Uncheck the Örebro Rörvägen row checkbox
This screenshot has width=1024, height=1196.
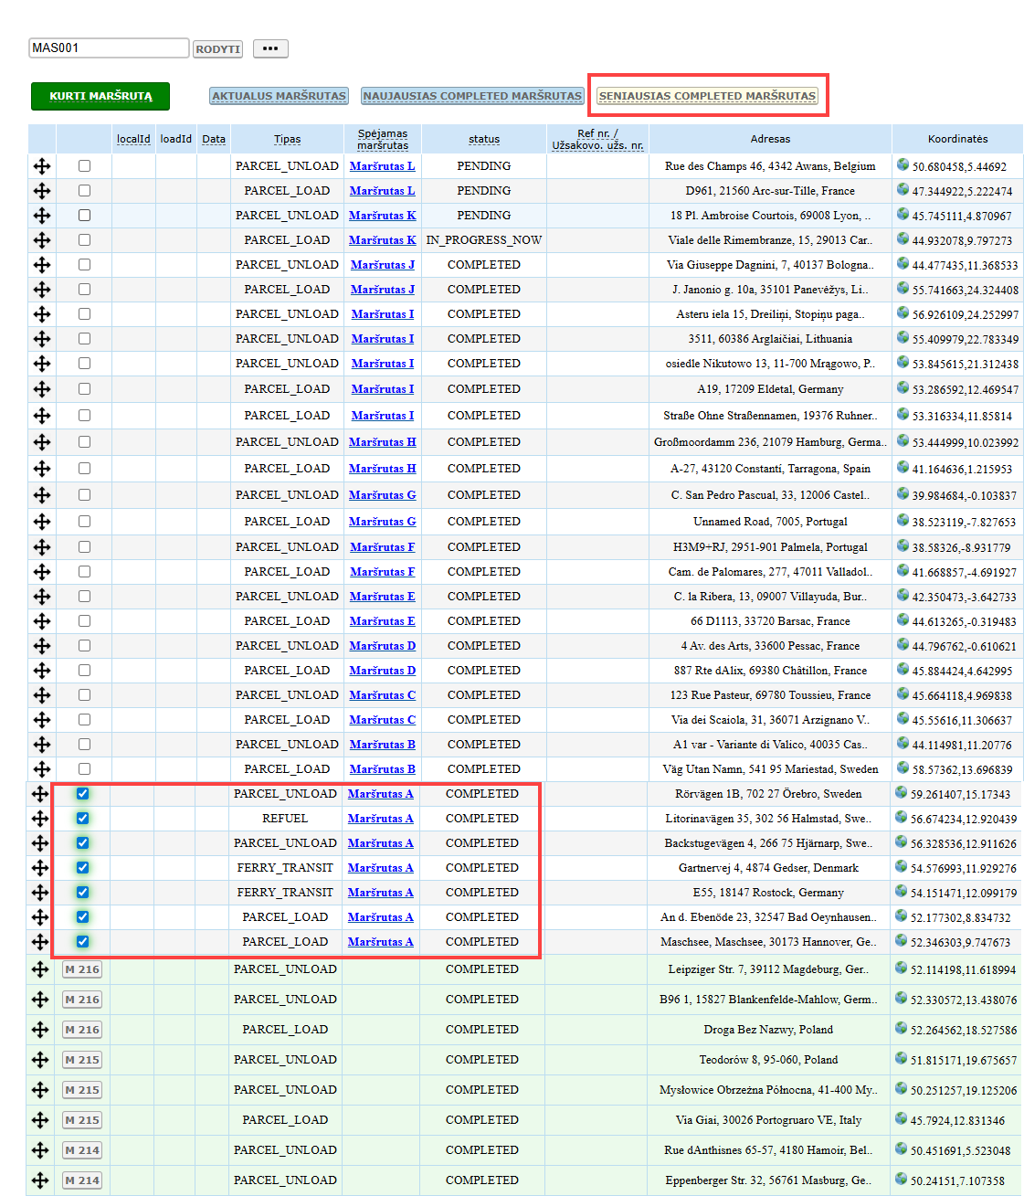click(x=82, y=794)
